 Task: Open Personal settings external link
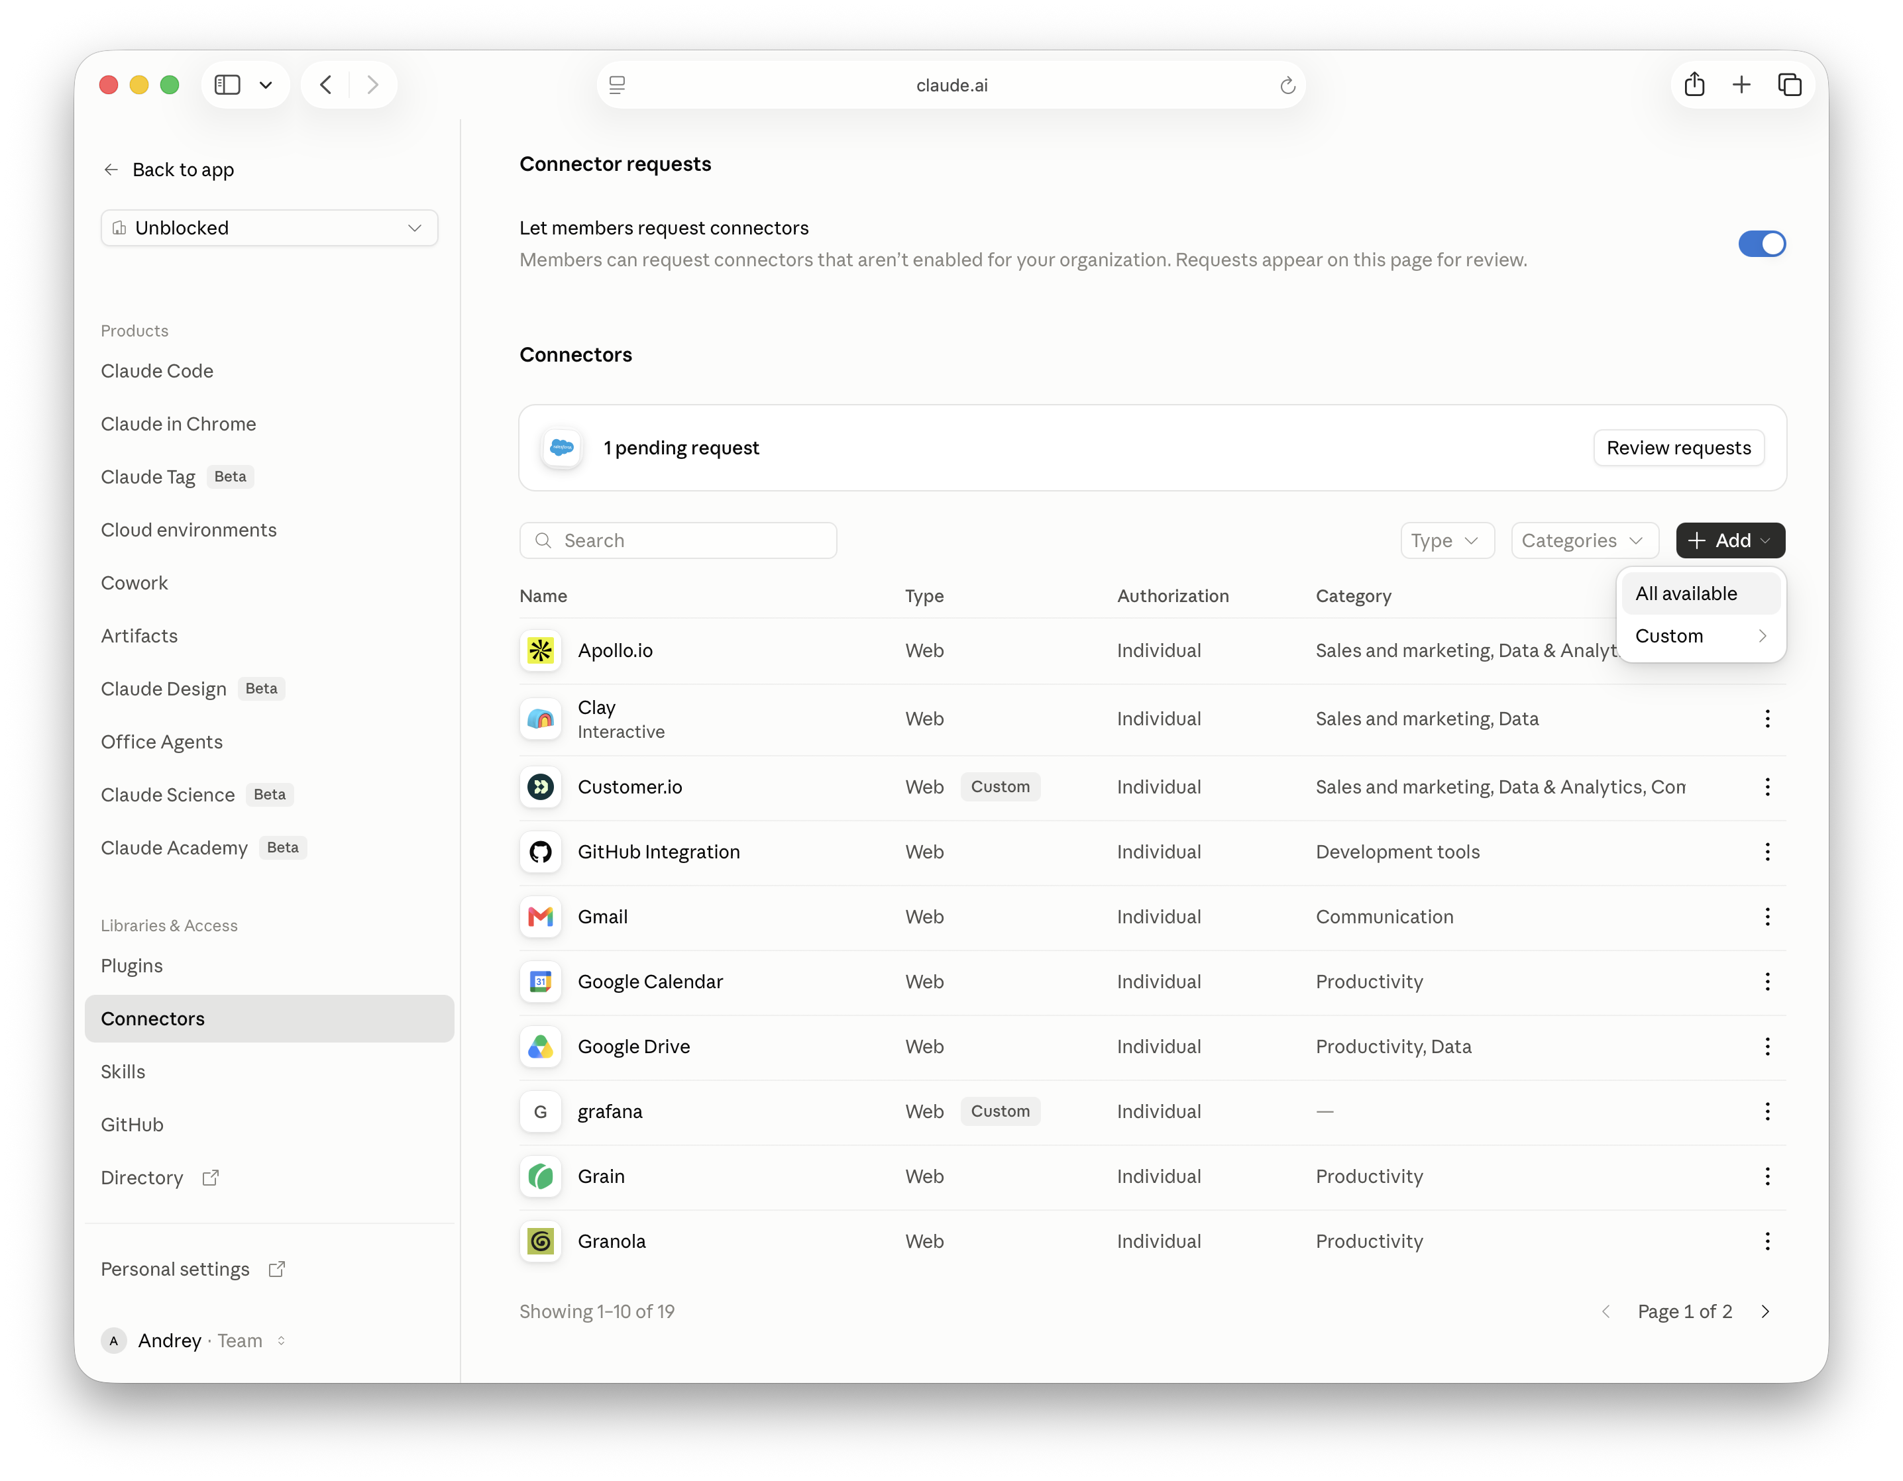pos(193,1269)
